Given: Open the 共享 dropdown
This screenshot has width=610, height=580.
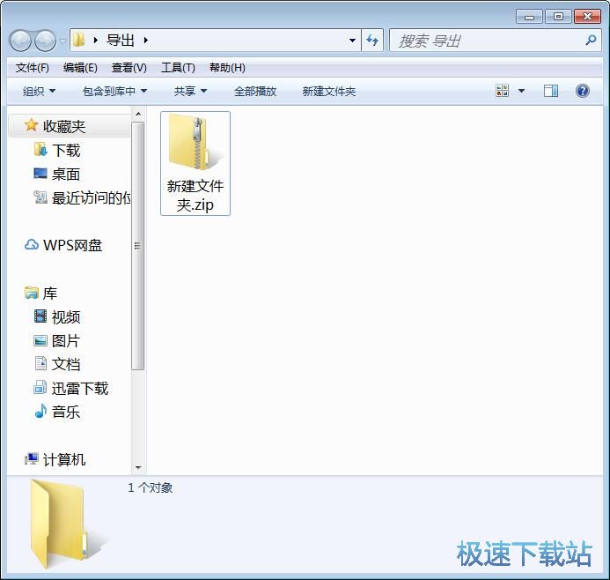Looking at the screenshot, I should (x=190, y=92).
